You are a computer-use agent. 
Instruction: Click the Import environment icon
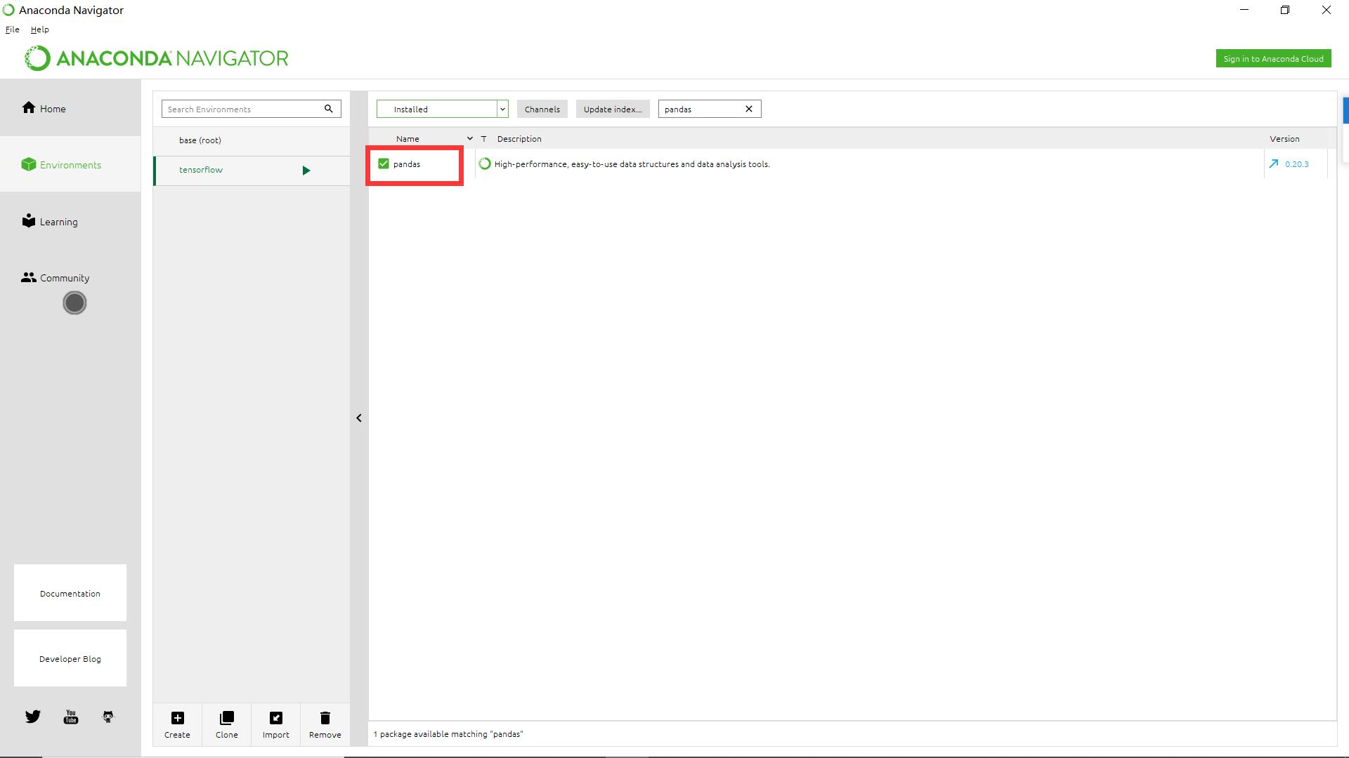[275, 718]
